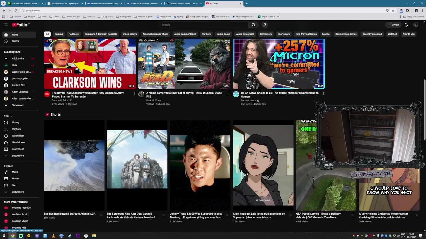426x239 pixels.
Task: Open YouTube Music link
Action: (x=19, y=221)
